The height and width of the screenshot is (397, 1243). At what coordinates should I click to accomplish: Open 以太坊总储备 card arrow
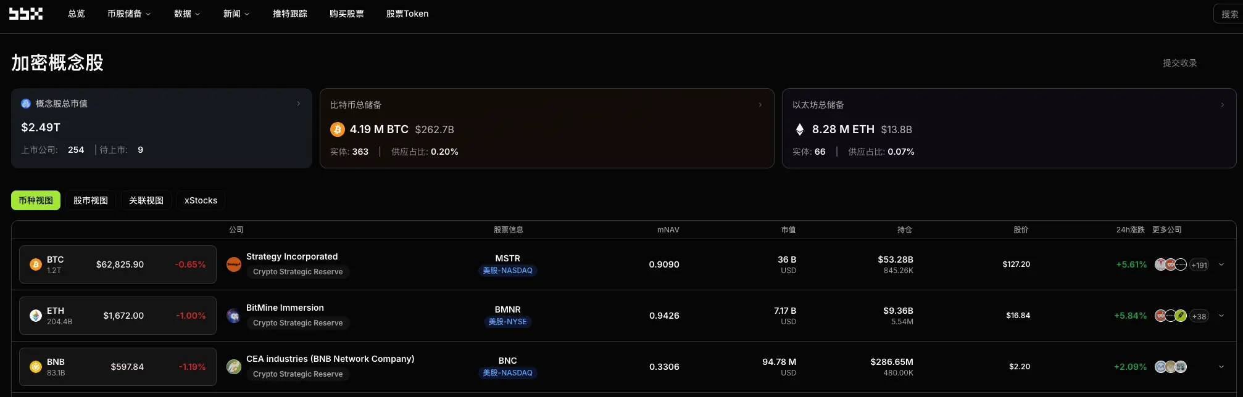1223,105
